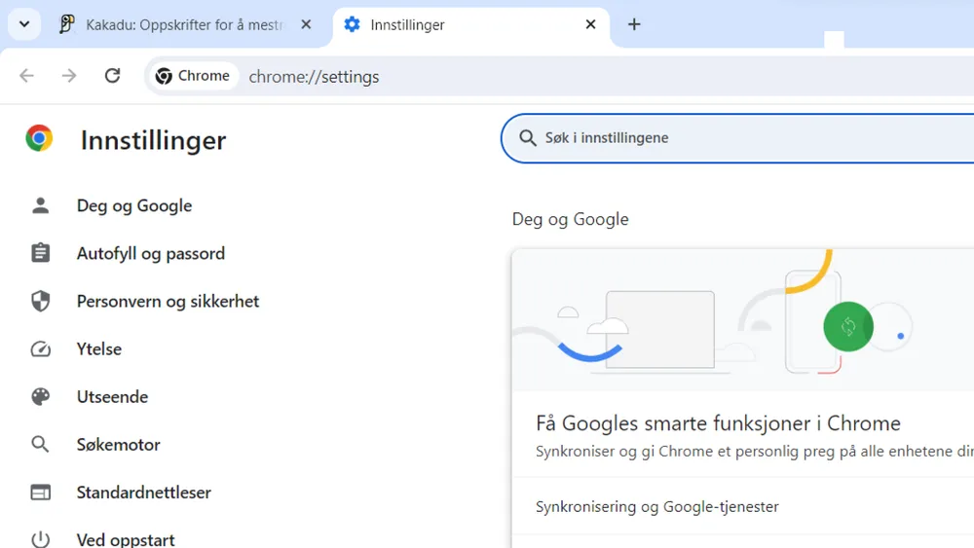Click the back navigation arrow

(x=26, y=76)
